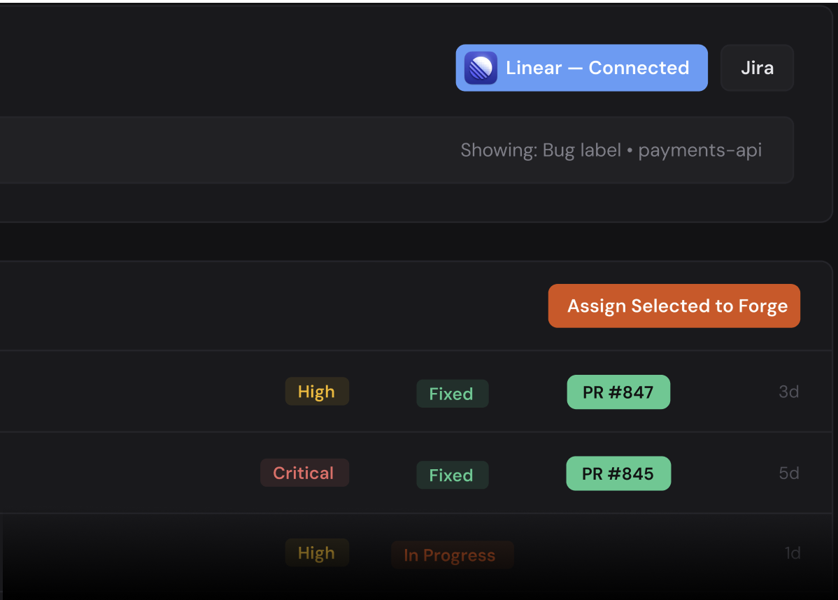Viewport: 838px width, 600px height.
Task: Click the Fixed status badge next to PR #845
Action: point(452,475)
